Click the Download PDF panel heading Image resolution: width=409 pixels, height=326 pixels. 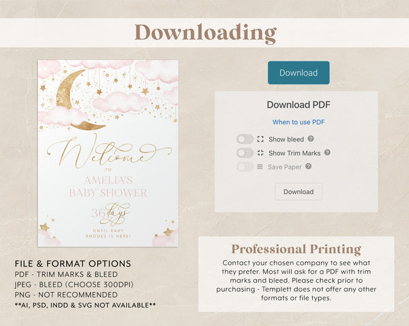(x=299, y=105)
